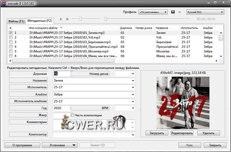
Task: Click the horizontal scroll left arrow
Action: coord(10,61)
